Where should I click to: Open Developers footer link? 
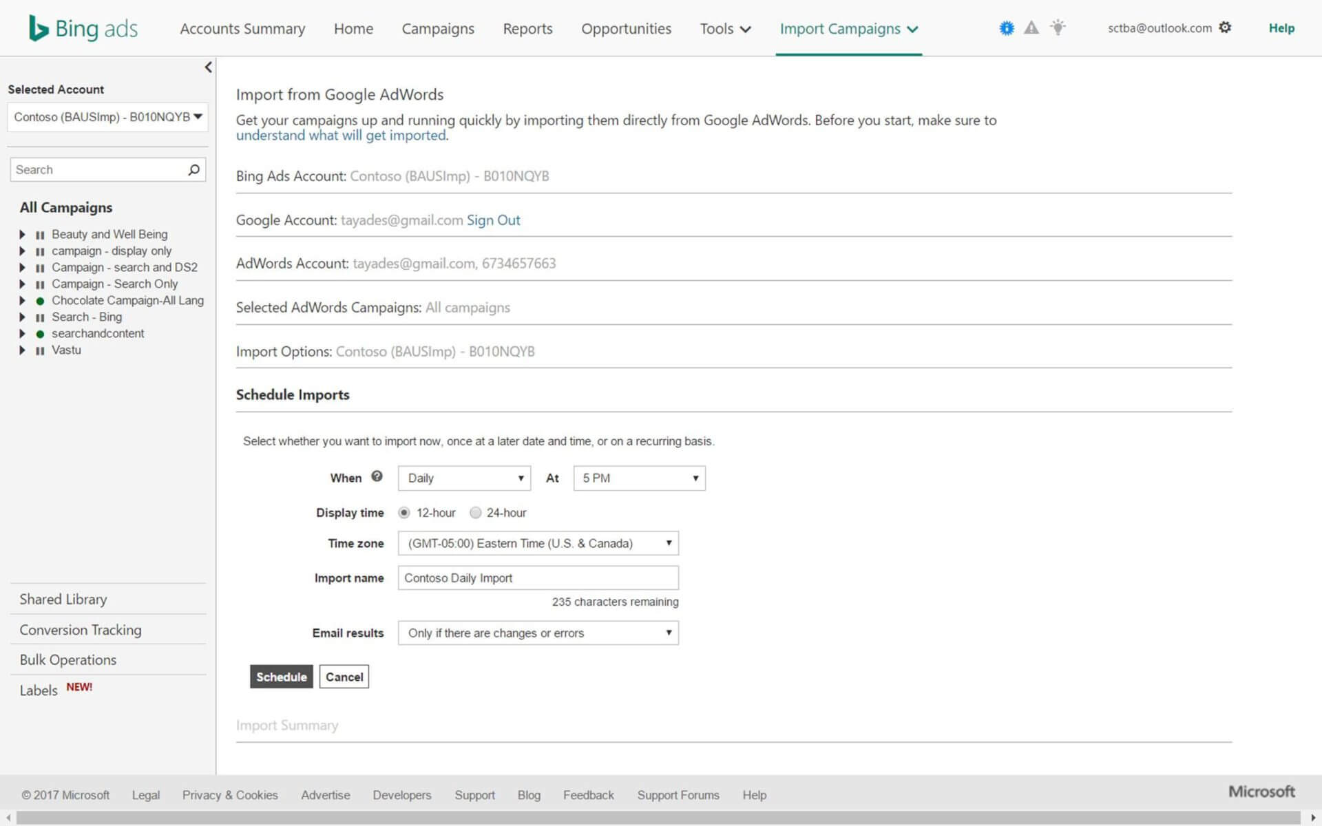(402, 795)
